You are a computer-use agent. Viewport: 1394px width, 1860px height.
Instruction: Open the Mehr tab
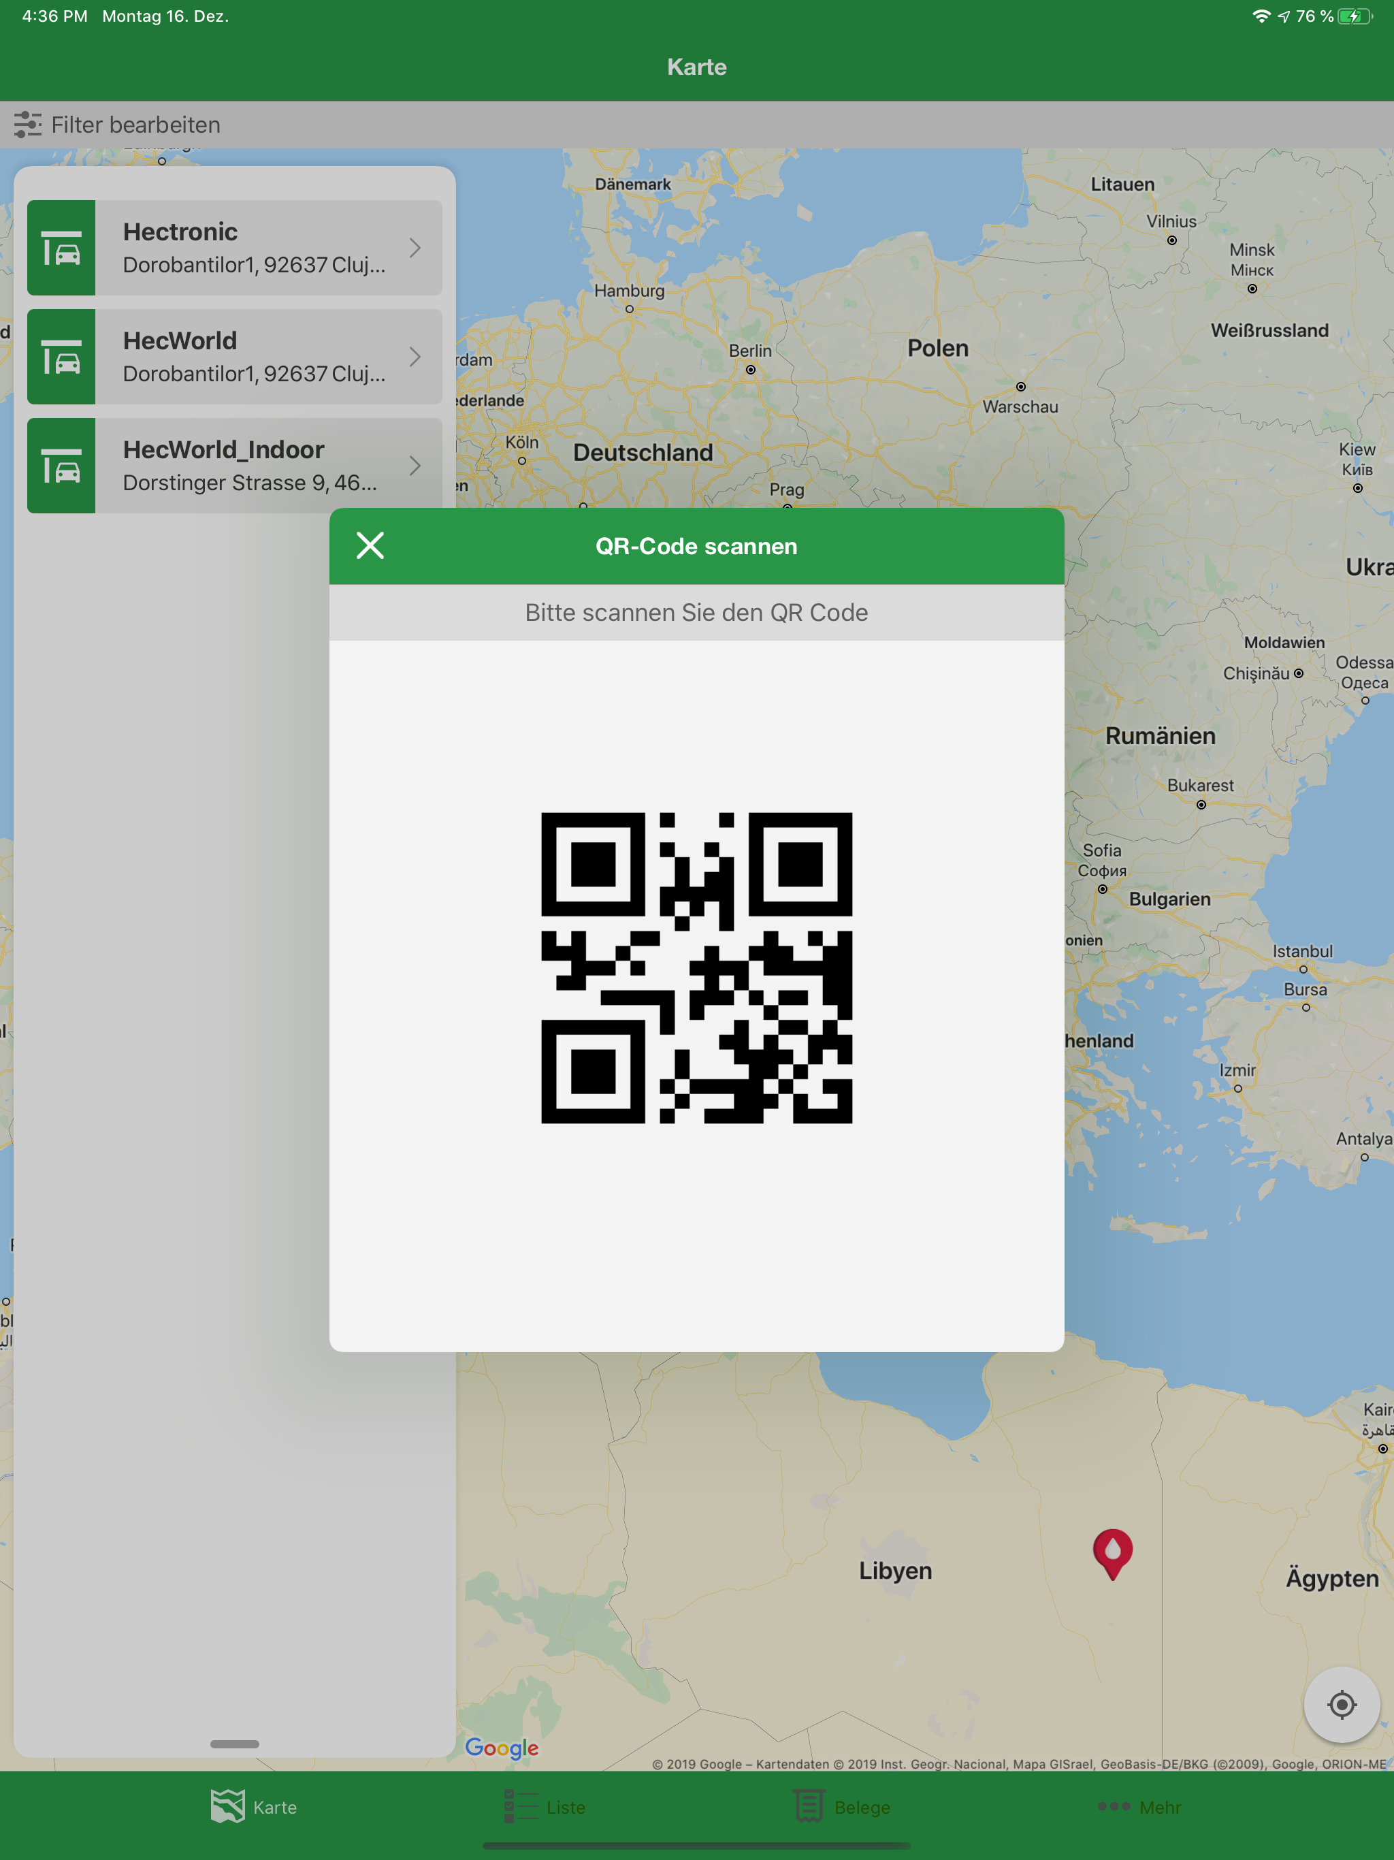pos(1139,1806)
